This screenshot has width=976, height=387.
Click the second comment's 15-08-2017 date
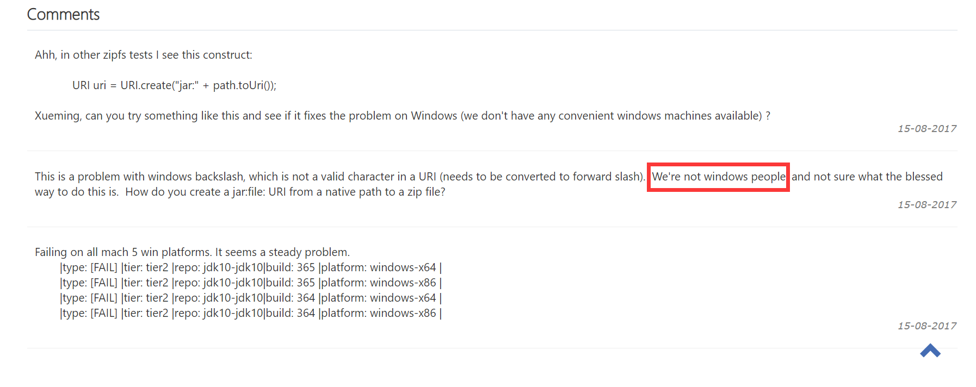point(926,204)
